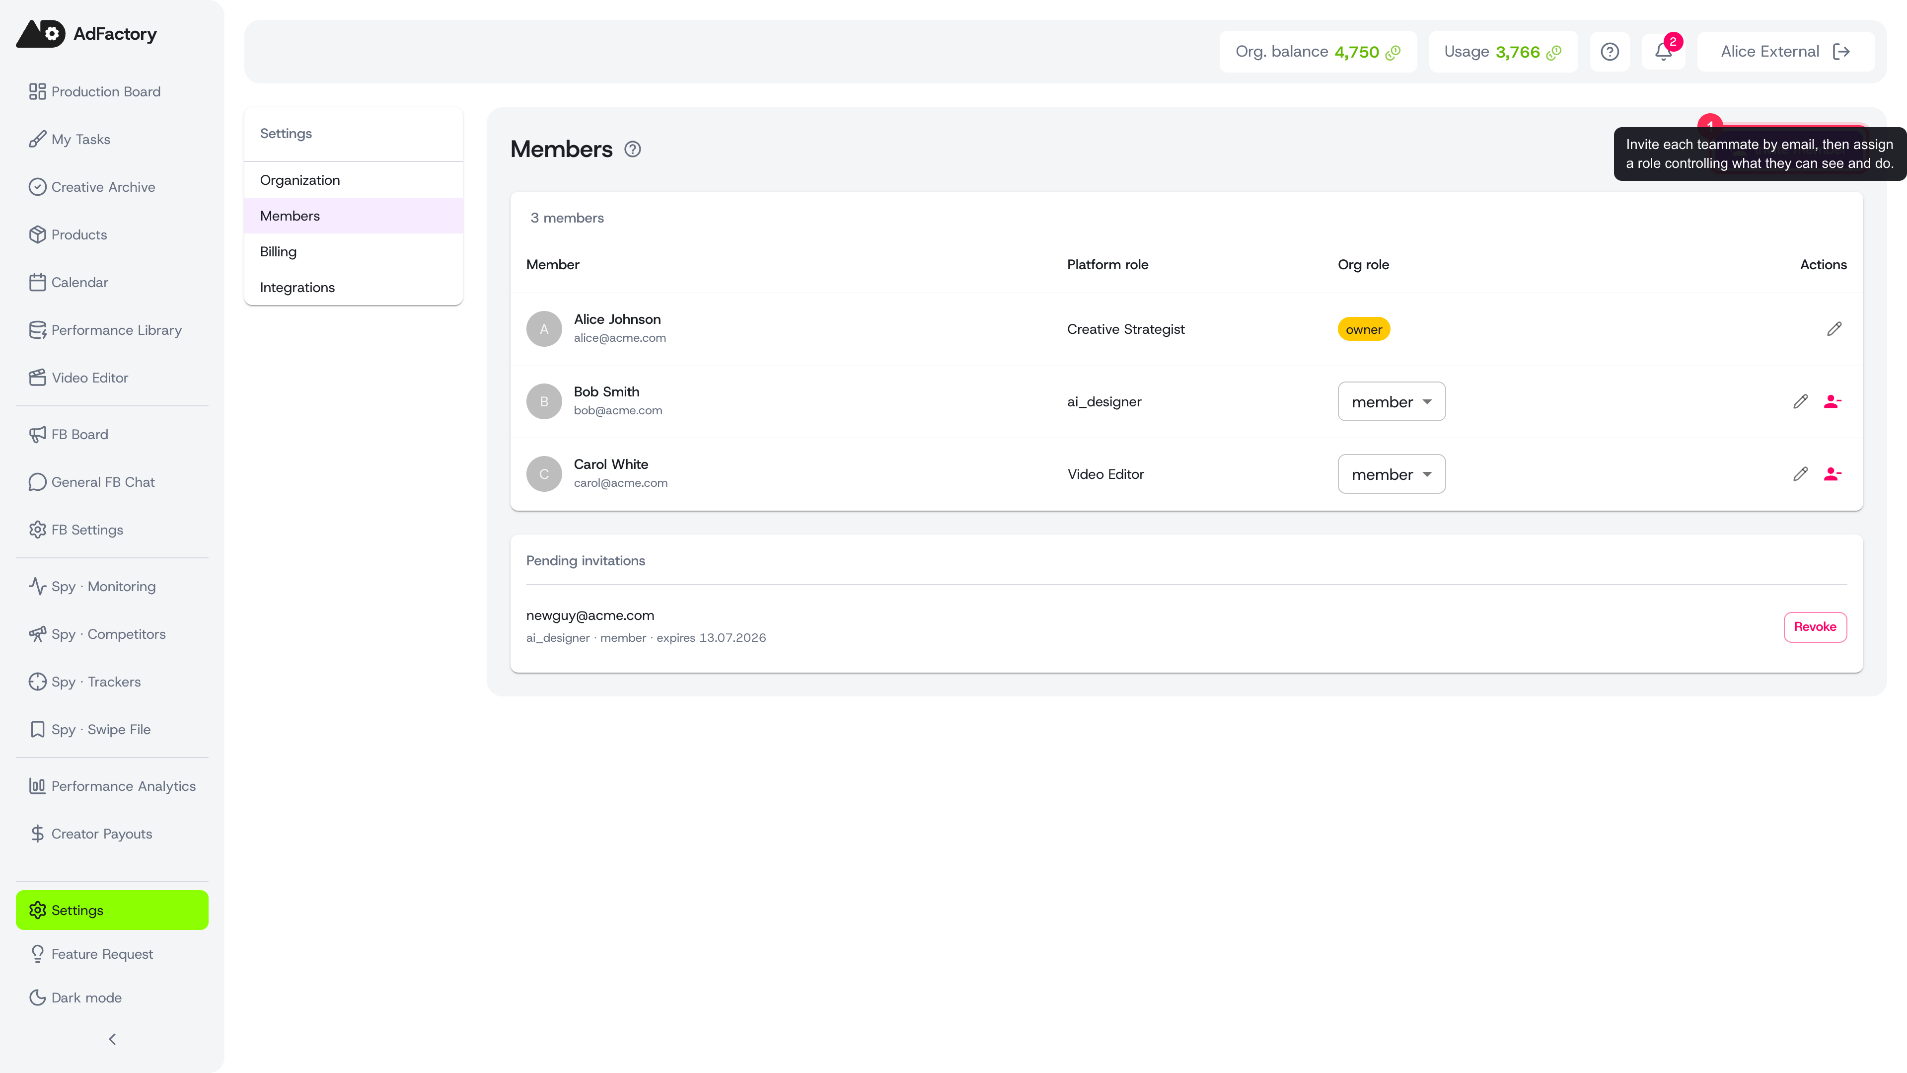Select Members in the Settings menu
The width and height of the screenshot is (1907, 1073).
tap(353, 216)
